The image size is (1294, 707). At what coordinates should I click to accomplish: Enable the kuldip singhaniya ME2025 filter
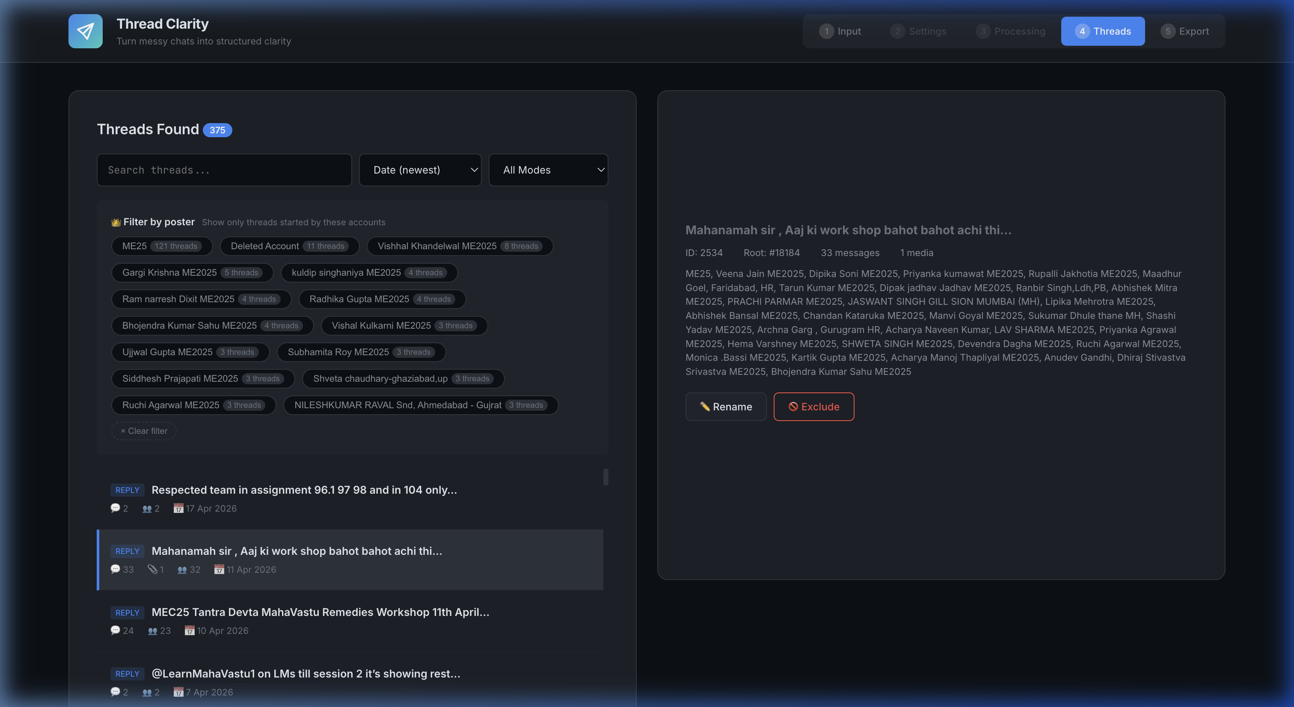(369, 272)
